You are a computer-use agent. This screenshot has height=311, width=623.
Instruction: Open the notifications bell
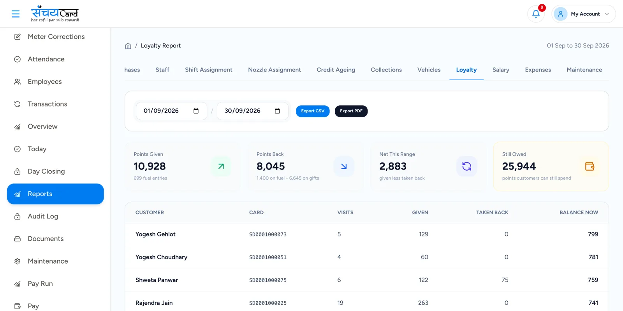[x=536, y=14]
